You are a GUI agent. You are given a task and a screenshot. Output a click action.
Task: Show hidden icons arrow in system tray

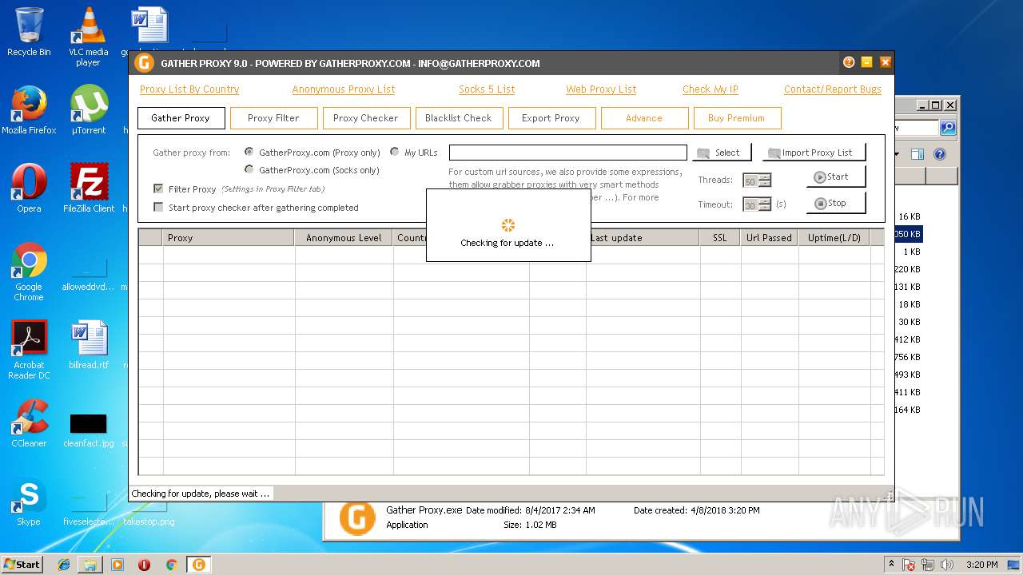891,564
